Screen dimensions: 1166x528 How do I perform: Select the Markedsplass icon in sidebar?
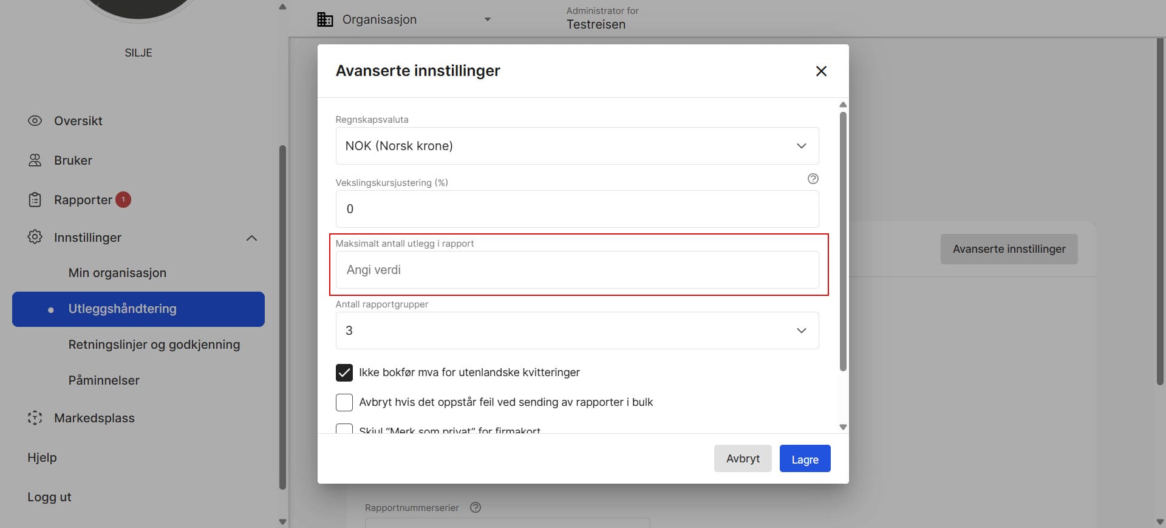pos(35,417)
